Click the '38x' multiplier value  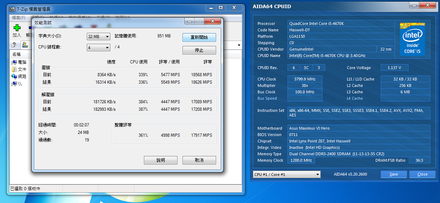pyautogui.click(x=305, y=85)
